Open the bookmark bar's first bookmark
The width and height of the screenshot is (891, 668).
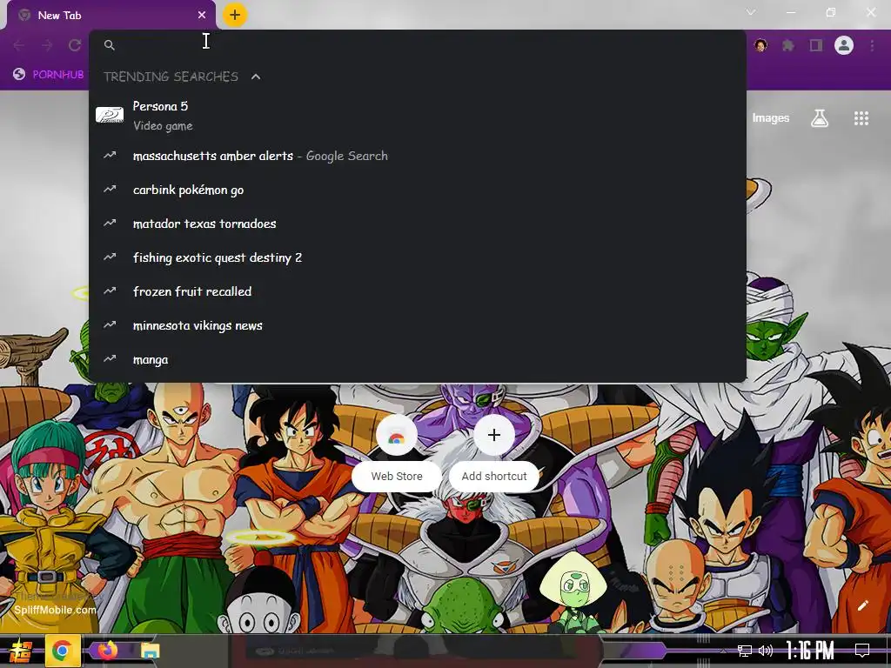click(x=49, y=75)
